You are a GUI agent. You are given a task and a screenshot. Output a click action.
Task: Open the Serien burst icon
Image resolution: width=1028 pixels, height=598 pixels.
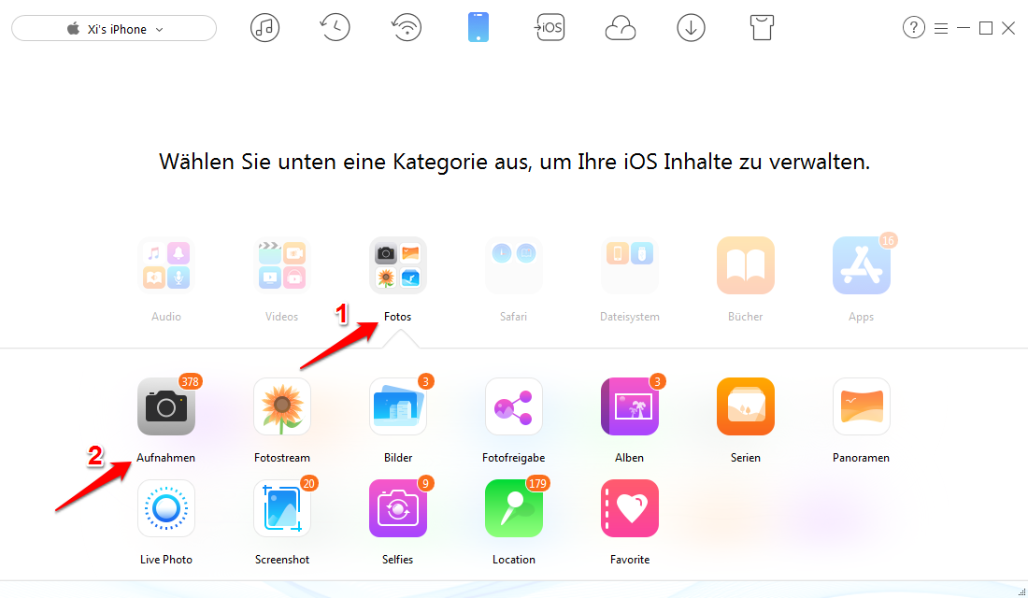pyautogui.click(x=746, y=406)
